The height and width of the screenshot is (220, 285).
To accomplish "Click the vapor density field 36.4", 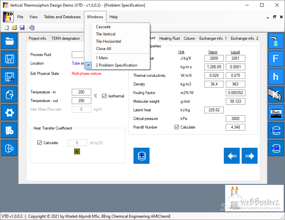I will 214,84.
